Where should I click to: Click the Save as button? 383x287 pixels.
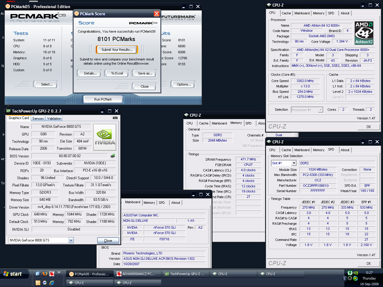pyautogui.click(x=145, y=73)
